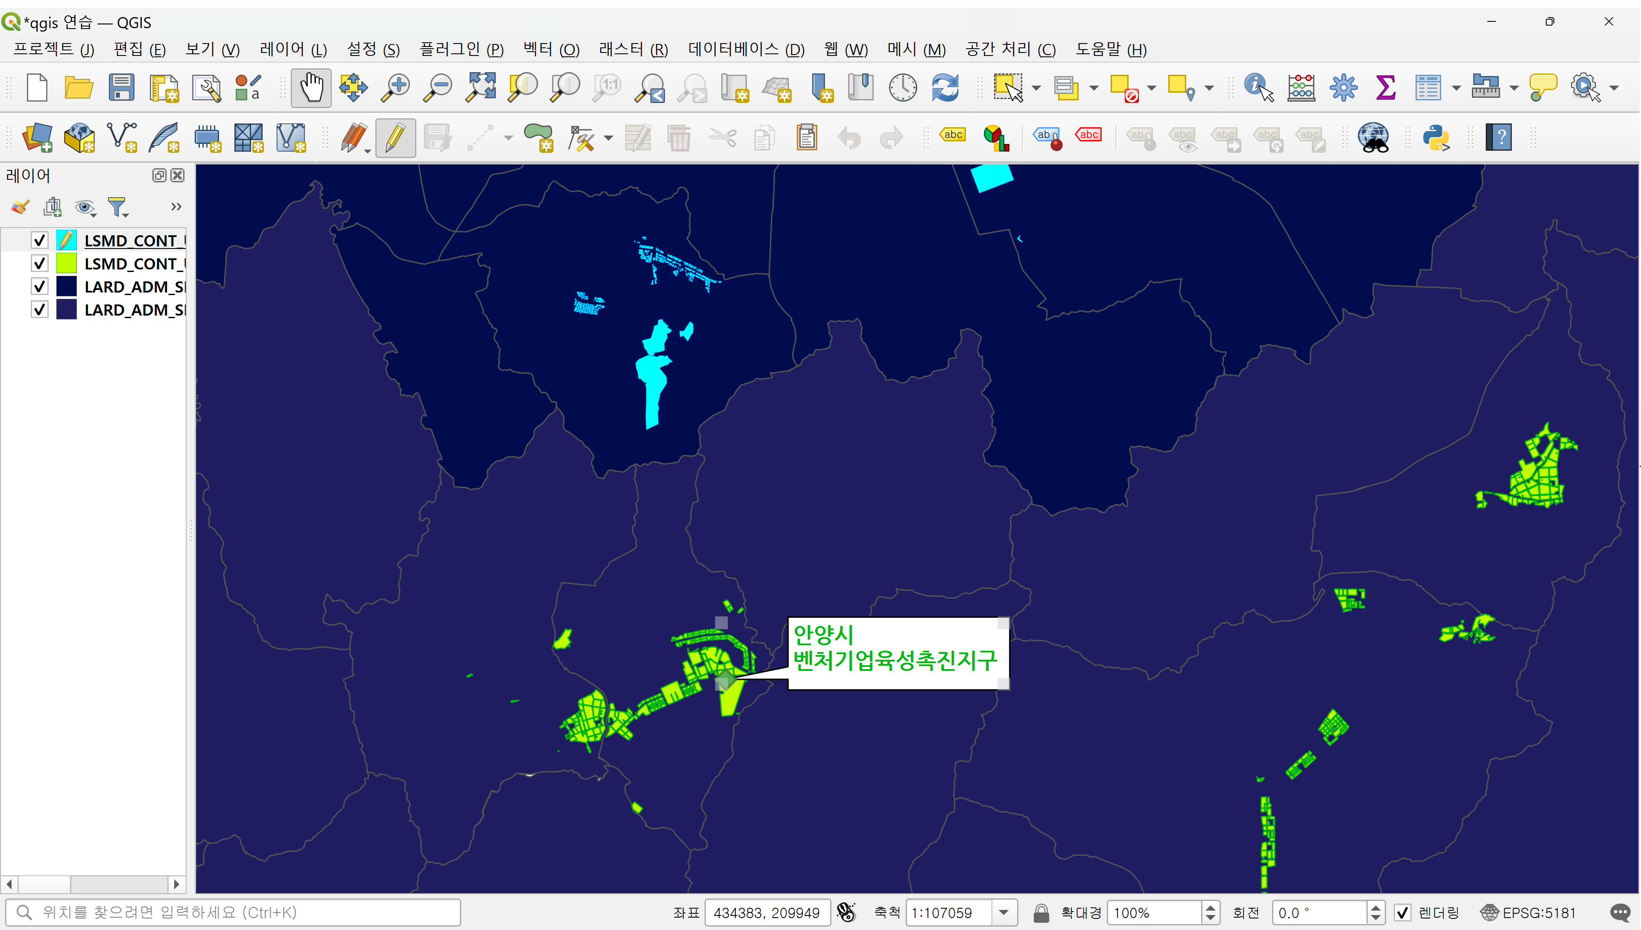The image size is (1641, 930).
Task: Open the 플러그인 (Plugins) menu
Action: tap(461, 49)
